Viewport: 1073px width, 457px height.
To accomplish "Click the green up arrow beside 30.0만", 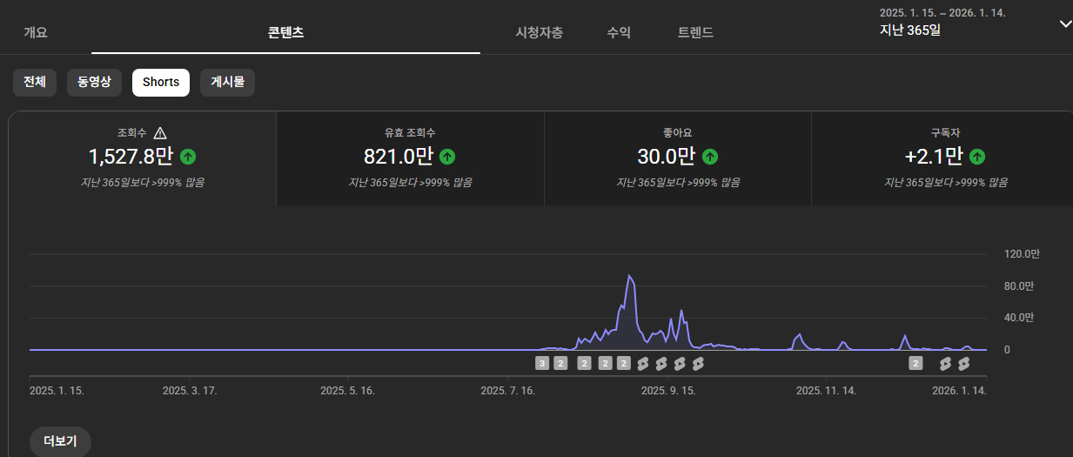I will [x=710, y=157].
